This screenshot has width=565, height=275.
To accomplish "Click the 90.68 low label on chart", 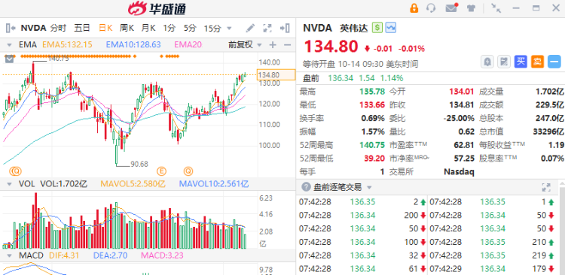I will point(139,164).
